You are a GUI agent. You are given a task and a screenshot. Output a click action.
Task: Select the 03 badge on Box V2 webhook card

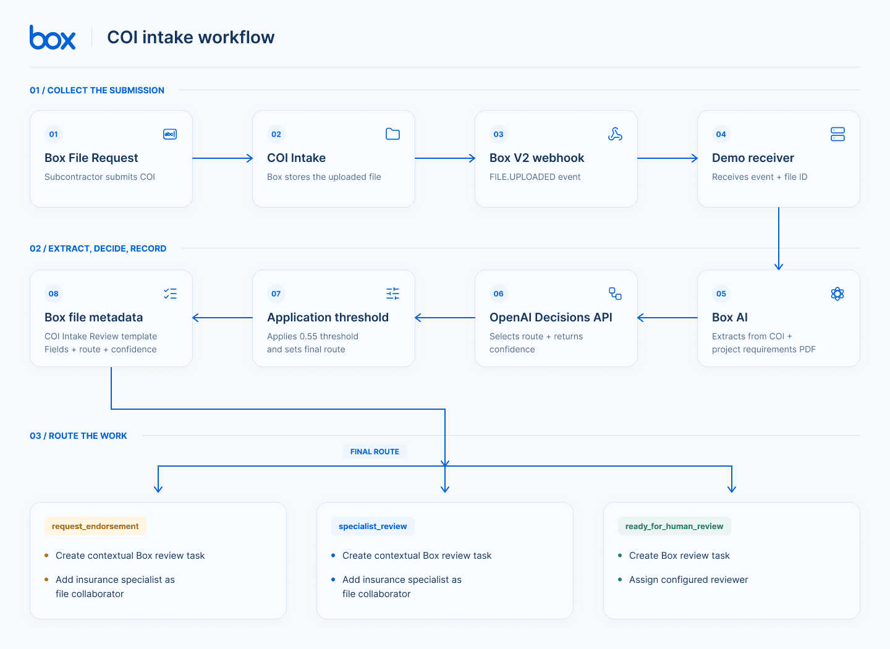click(499, 134)
